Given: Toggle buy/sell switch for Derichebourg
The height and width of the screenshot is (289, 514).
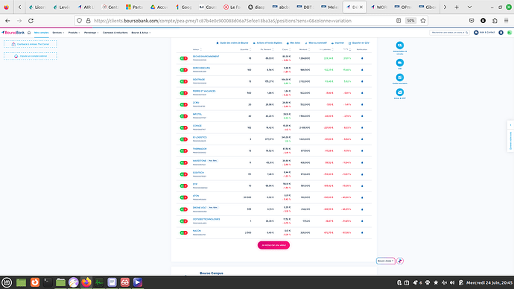Looking at the screenshot, I should point(183,70).
